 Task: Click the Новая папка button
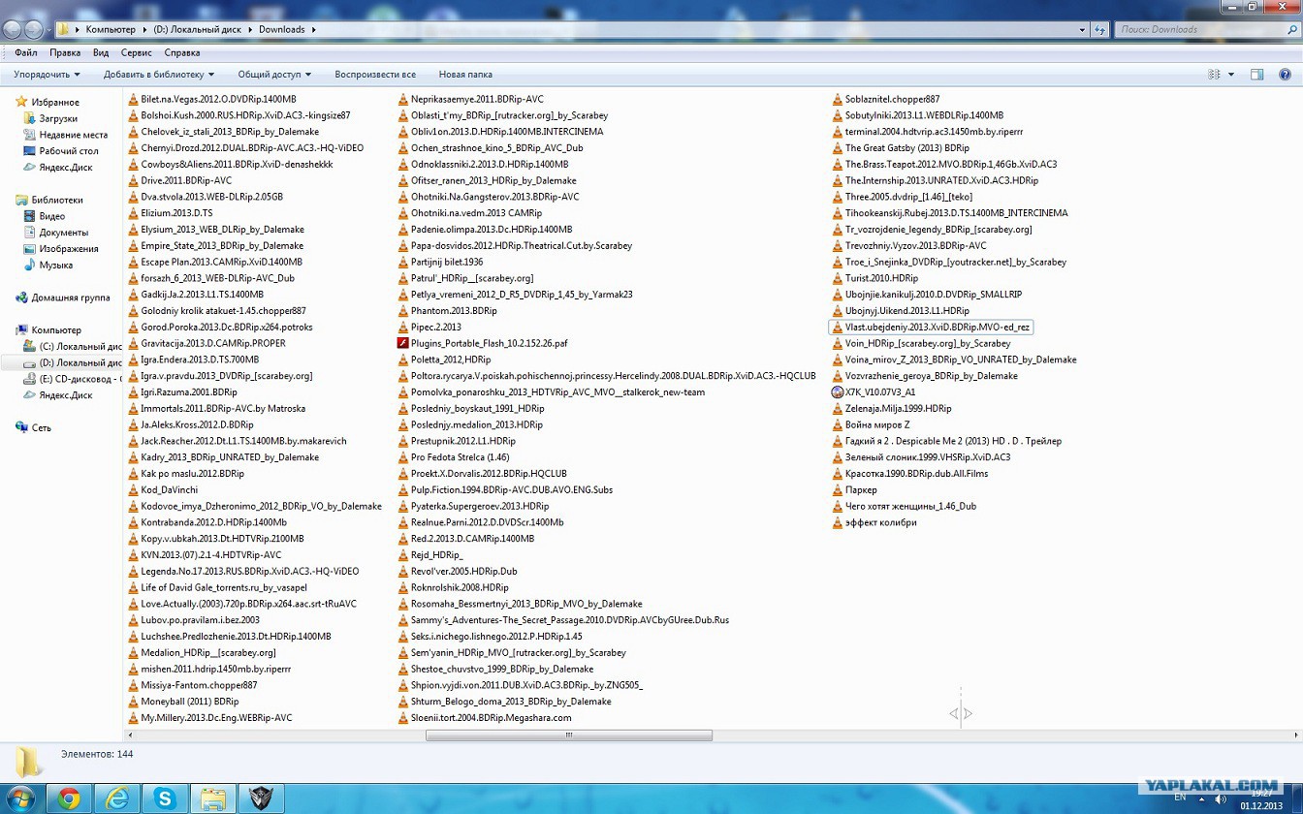[x=465, y=75]
